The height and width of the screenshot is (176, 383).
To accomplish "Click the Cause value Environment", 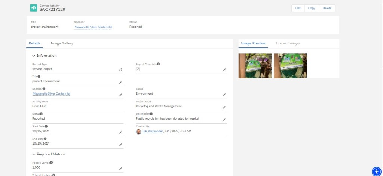I will [x=144, y=93].
